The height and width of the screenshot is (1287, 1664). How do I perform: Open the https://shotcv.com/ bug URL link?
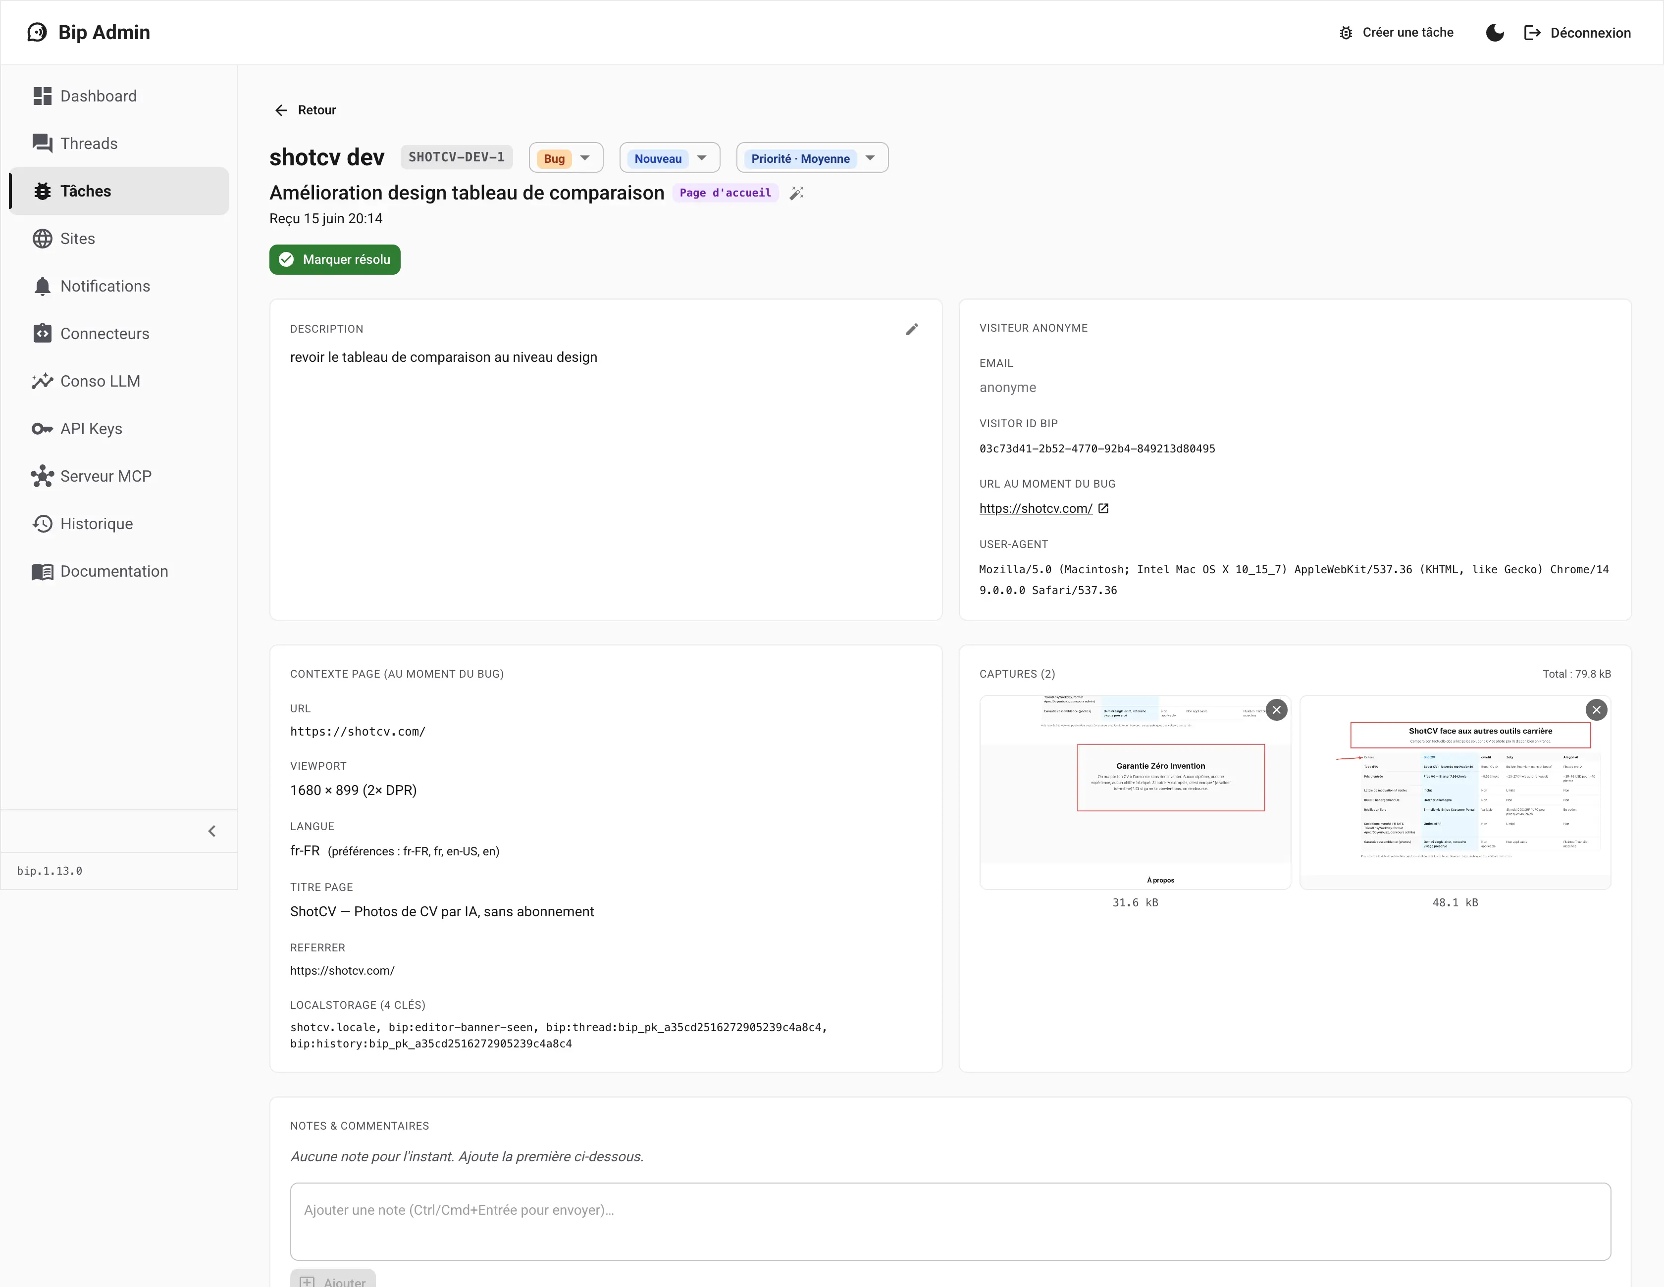pos(1036,508)
